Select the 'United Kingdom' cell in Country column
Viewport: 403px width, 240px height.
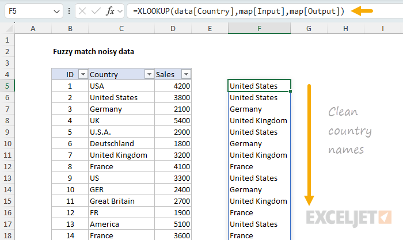pos(121,155)
